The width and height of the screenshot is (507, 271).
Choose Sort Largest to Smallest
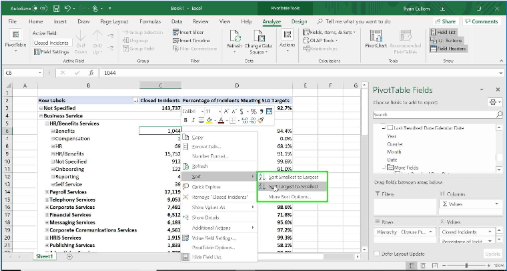(x=292, y=187)
